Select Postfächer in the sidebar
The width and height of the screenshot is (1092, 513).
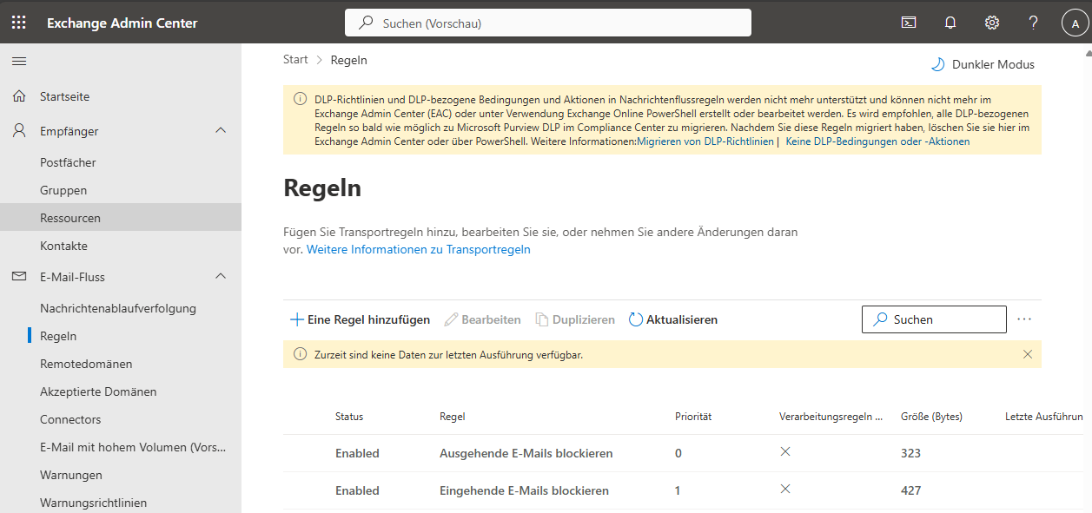(68, 162)
